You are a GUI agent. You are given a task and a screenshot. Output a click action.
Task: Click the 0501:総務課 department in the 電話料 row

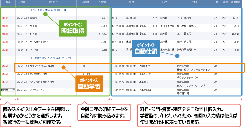(160, 18)
